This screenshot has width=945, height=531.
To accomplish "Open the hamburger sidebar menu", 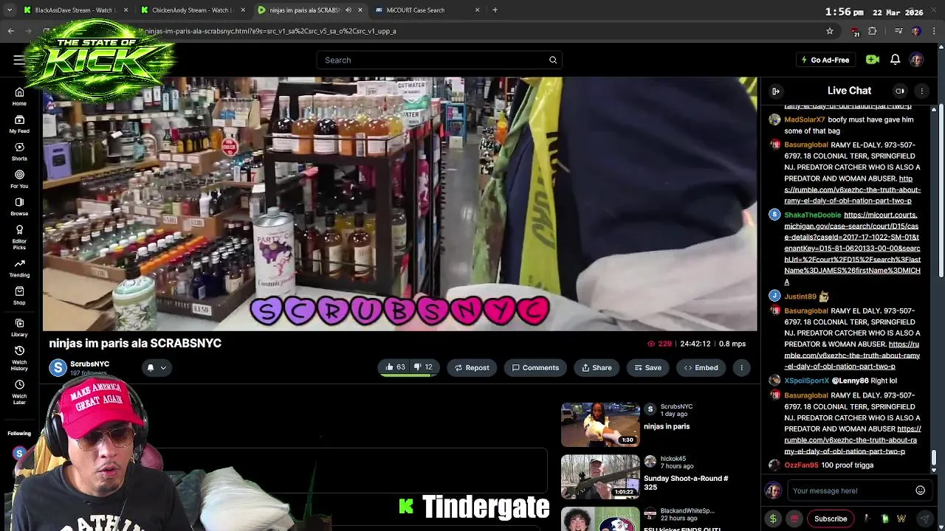I will pyautogui.click(x=18, y=60).
